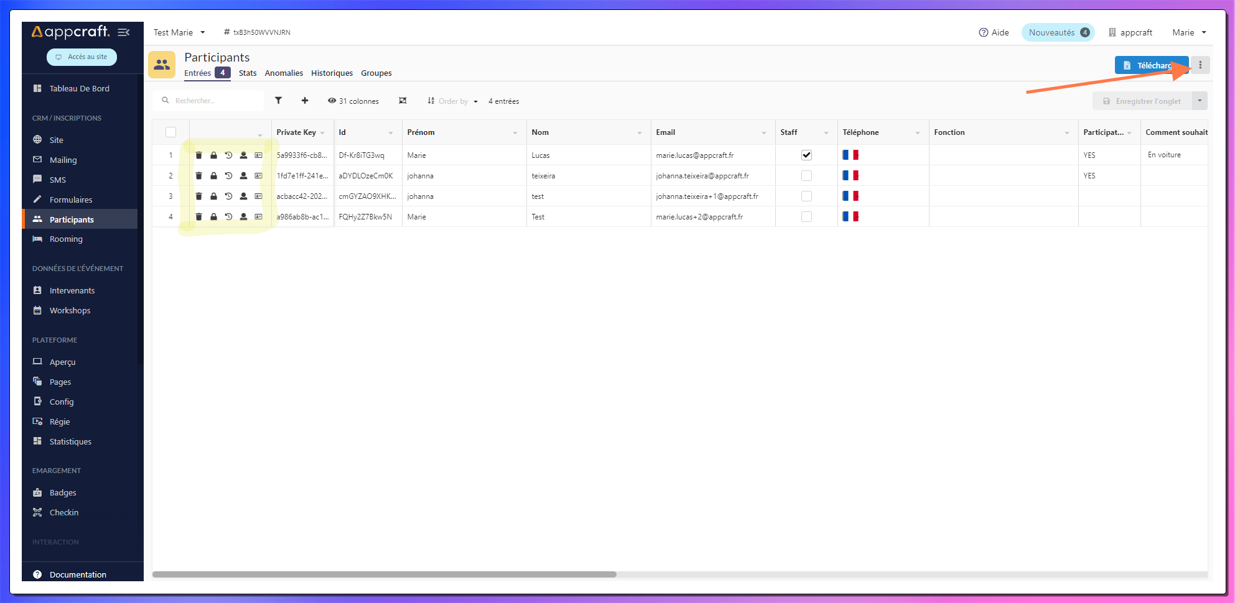Viewport: 1235px width, 603px height.
Task: Show the 31 colonnes visibility menu
Action: point(353,101)
